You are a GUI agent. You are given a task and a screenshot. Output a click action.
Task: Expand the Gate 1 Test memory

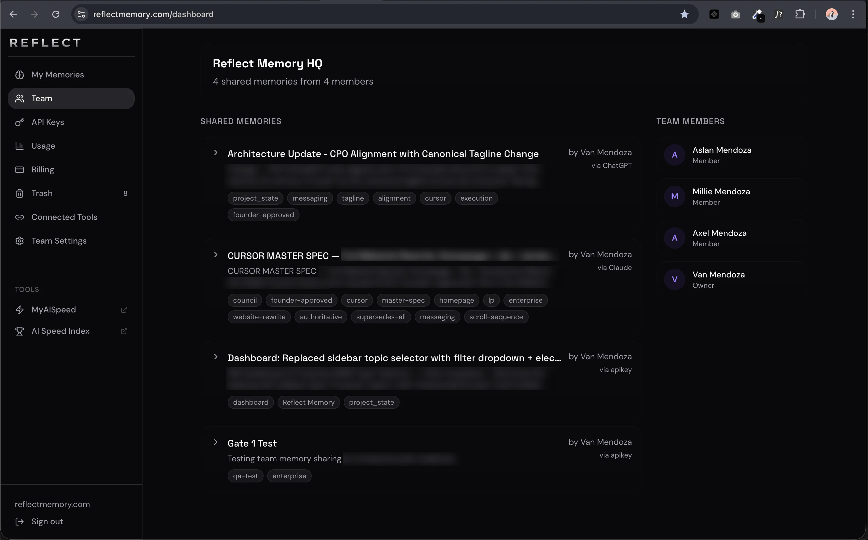click(x=216, y=442)
